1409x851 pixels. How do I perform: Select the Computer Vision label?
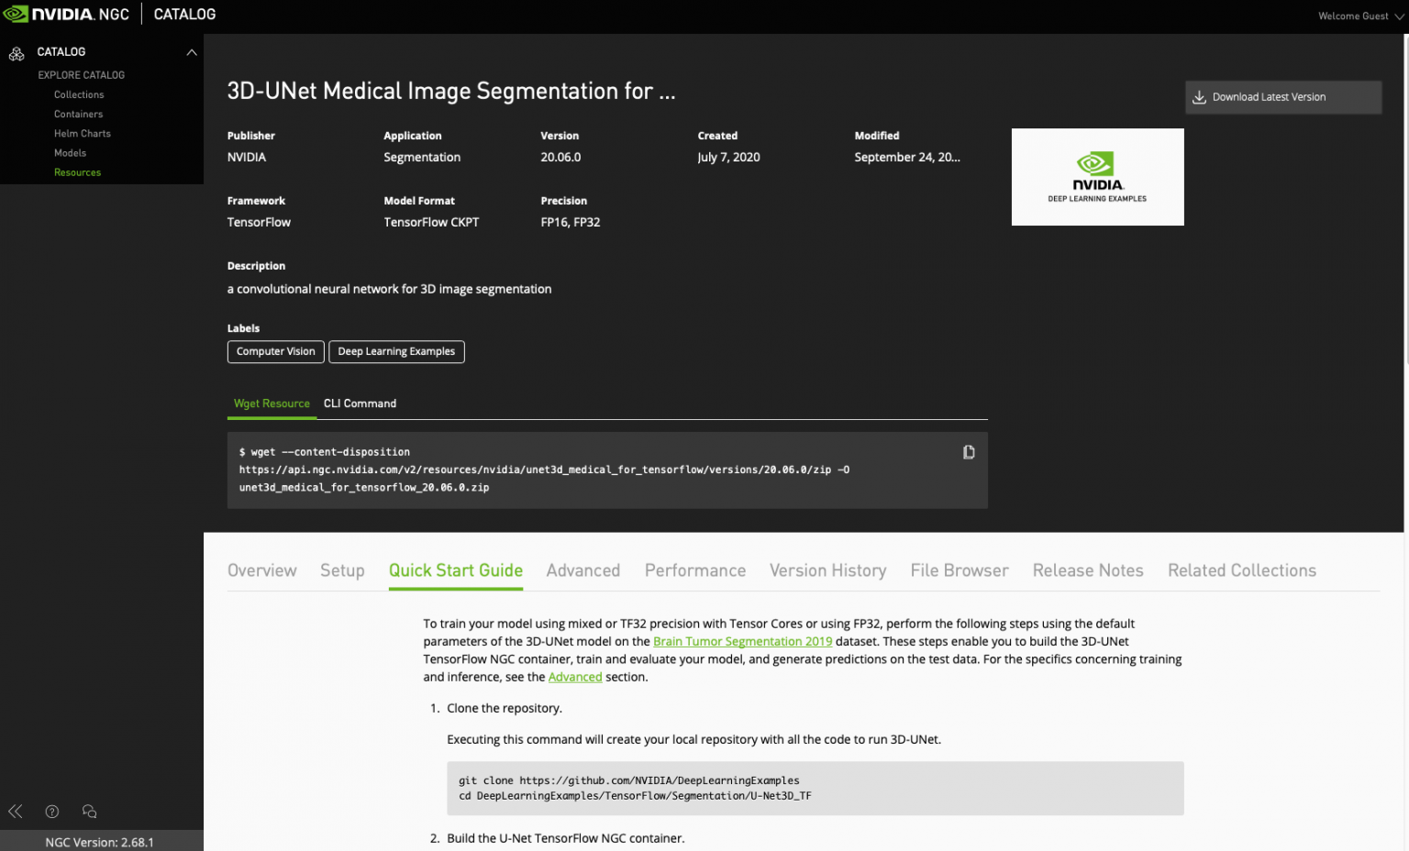tap(275, 351)
